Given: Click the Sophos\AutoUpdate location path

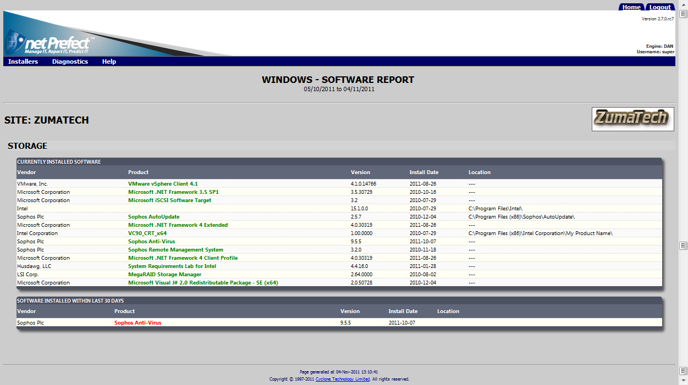Looking at the screenshot, I should pos(521,217).
